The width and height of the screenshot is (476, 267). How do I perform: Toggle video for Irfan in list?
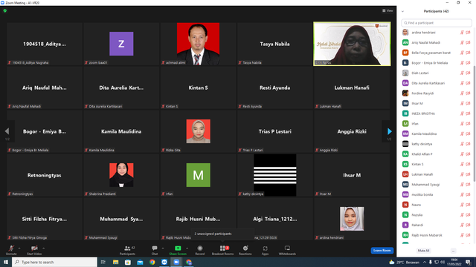pos(468,124)
